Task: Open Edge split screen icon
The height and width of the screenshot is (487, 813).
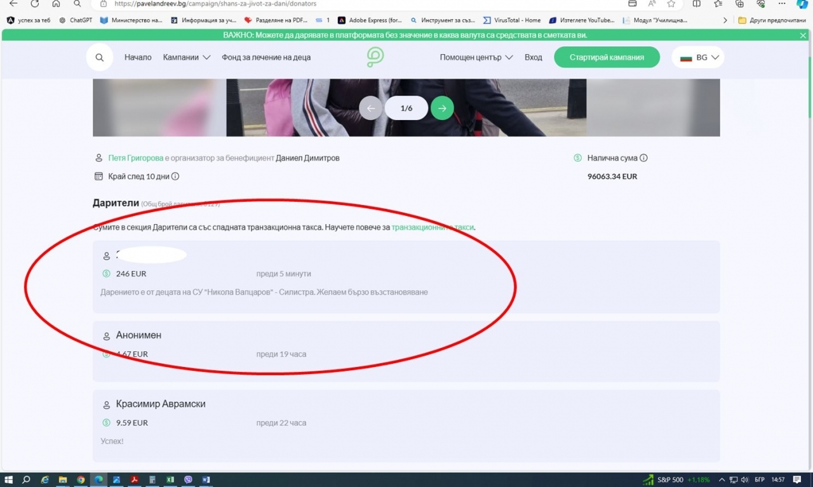Action: pos(697,4)
